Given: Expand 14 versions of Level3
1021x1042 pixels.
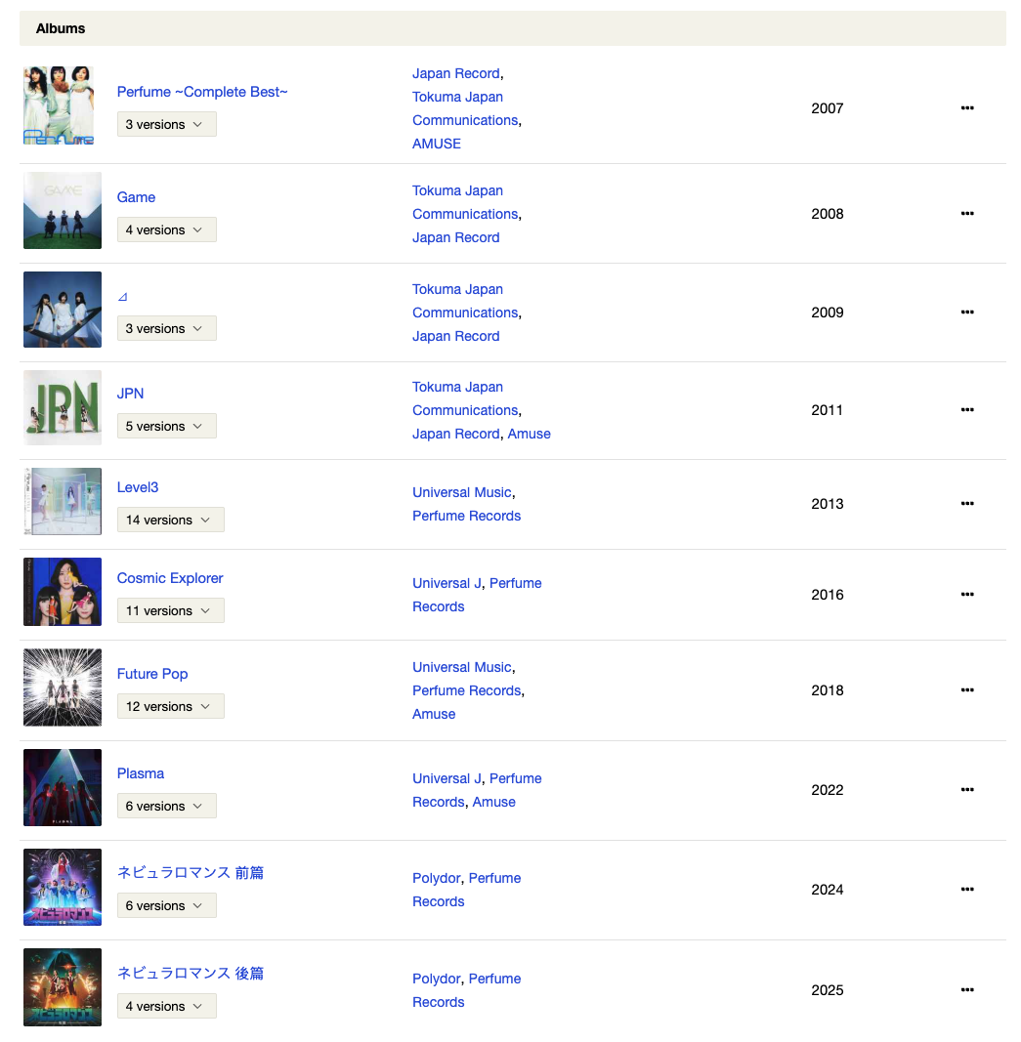Looking at the screenshot, I should click(171, 520).
